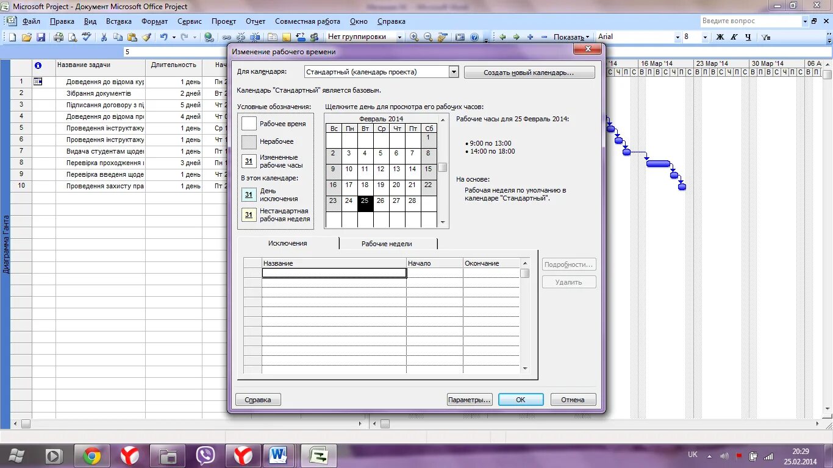Click 'Создать новый календарь...' button
The height and width of the screenshot is (468, 833).
coord(529,73)
